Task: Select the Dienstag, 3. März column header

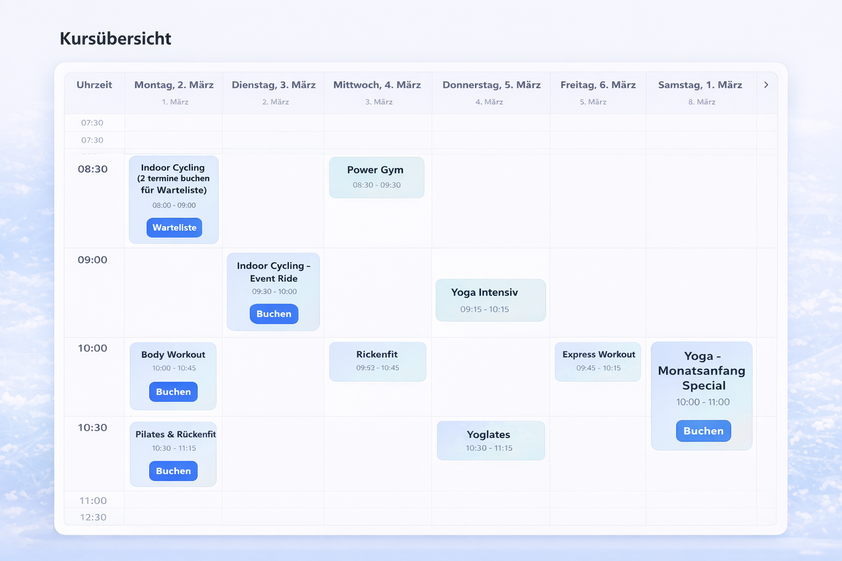Action: coord(274,85)
